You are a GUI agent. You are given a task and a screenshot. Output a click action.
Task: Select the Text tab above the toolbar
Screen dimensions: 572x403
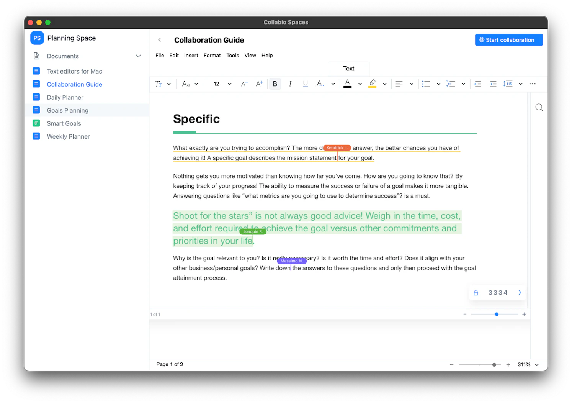tap(349, 69)
